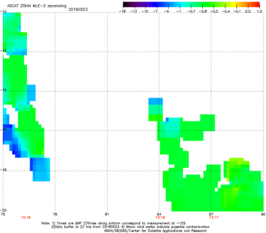Click the longitude axis label 78
The width and height of the screenshot is (266, 233).
(55, 214)
